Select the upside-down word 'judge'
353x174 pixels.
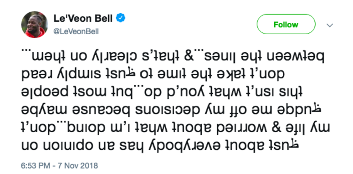(x=300, y=110)
